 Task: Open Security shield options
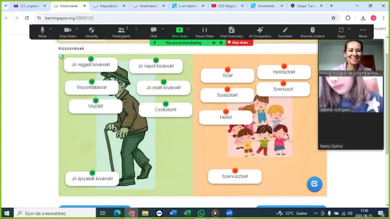coord(92,32)
